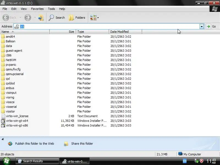Click the Windows flag logo icon
Screen dimensions: 220x165
[215, 9]
